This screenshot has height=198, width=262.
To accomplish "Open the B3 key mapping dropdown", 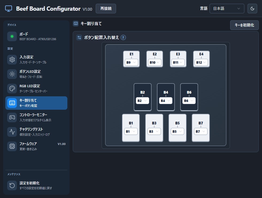I will [154, 131].
